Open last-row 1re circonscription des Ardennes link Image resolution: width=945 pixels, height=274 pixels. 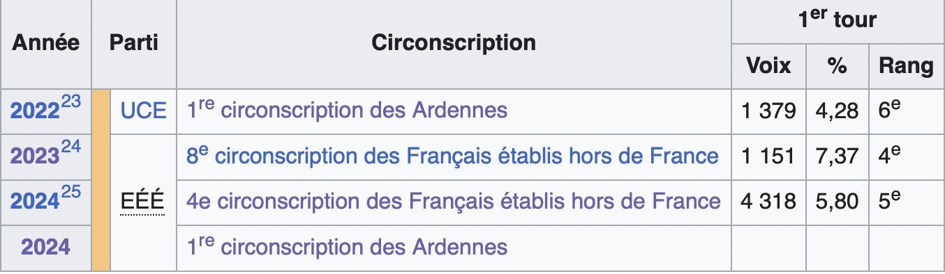pyautogui.click(x=347, y=246)
